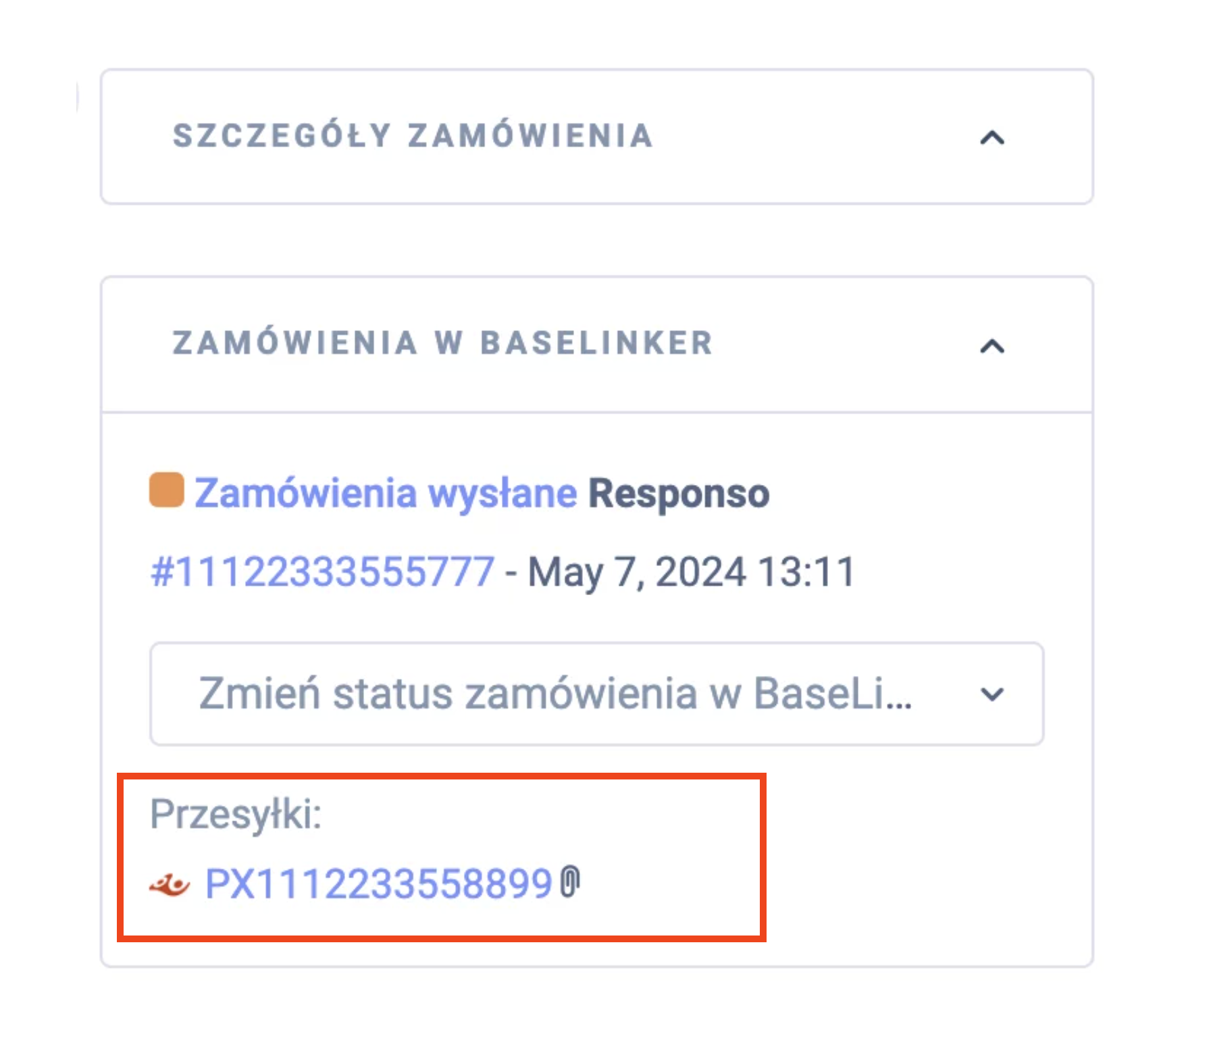1213x1051 pixels.
Task: Select the ZAMÓWIENIA W BASELINKER header
Action: click(442, 343)
